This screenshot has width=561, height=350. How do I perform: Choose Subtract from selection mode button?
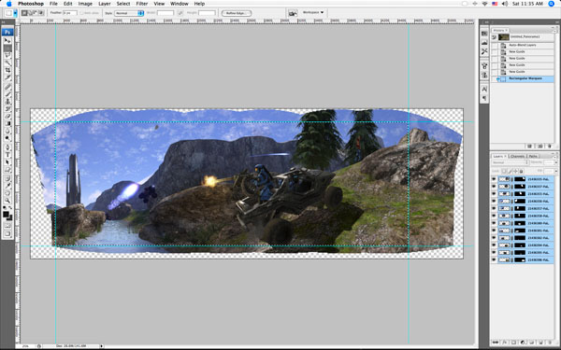pos(36,13)
